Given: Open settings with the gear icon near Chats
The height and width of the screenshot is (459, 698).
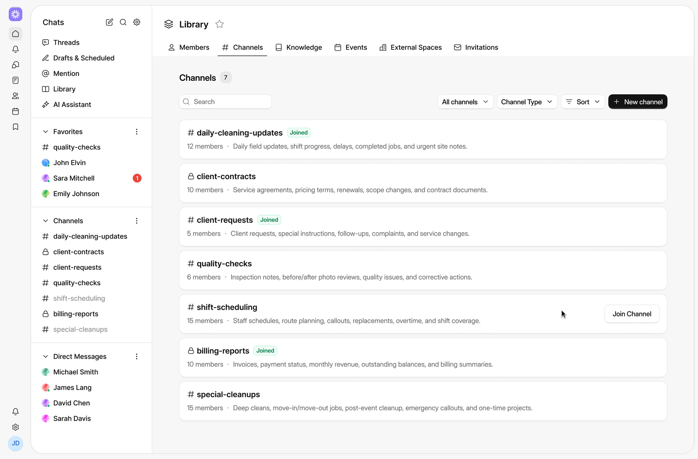Looking at the screenshot, I should click(137, 22).
